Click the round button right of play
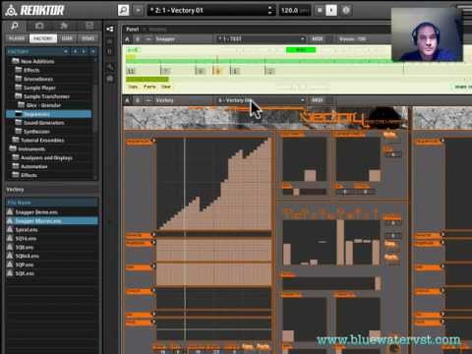Screen dimensions: 472x354 (346, 10)
